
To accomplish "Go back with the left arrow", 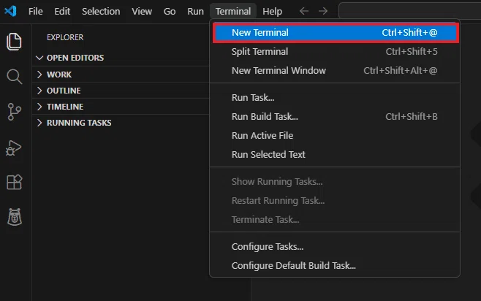I will coord(303,12).
